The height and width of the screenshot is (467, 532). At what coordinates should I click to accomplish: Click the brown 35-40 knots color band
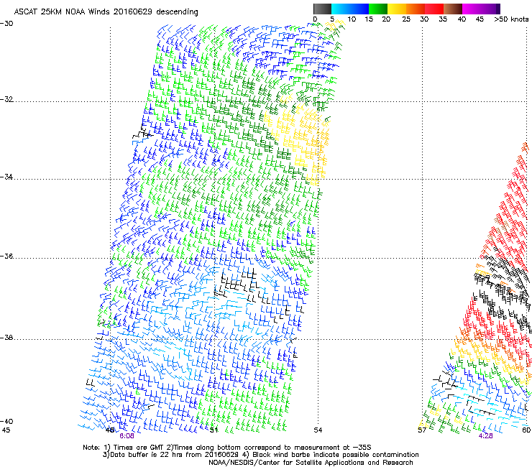(453, 9)
